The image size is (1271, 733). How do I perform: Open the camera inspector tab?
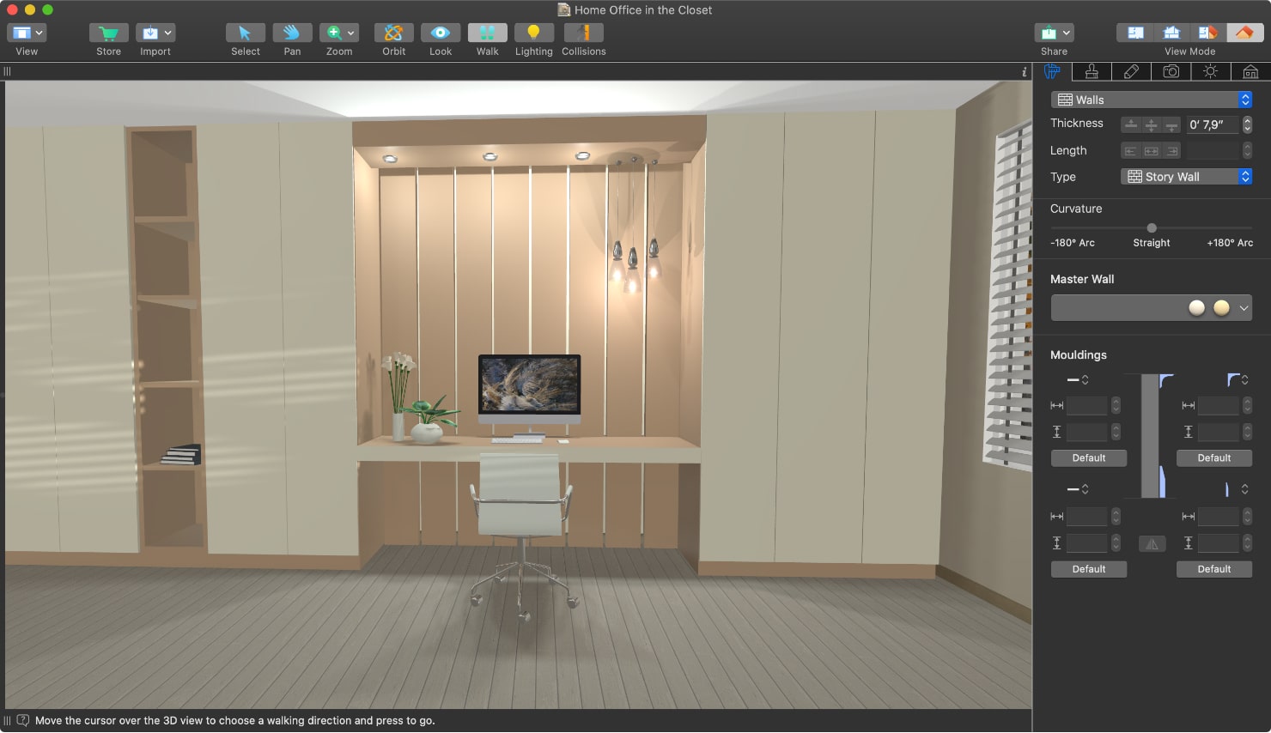point(1171,71)
